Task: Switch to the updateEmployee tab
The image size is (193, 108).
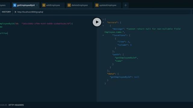Action: pyautogui.click(x=108, y=5)
